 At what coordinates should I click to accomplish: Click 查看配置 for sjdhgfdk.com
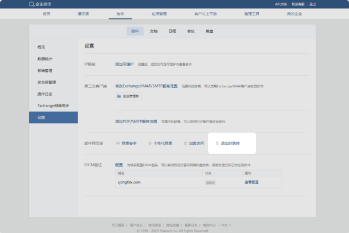click(251, 182)
